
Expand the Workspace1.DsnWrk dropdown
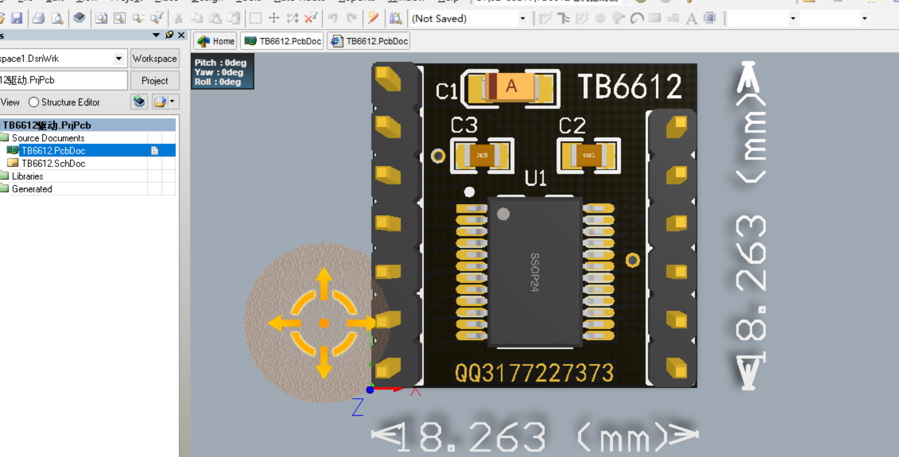[119, 58]
